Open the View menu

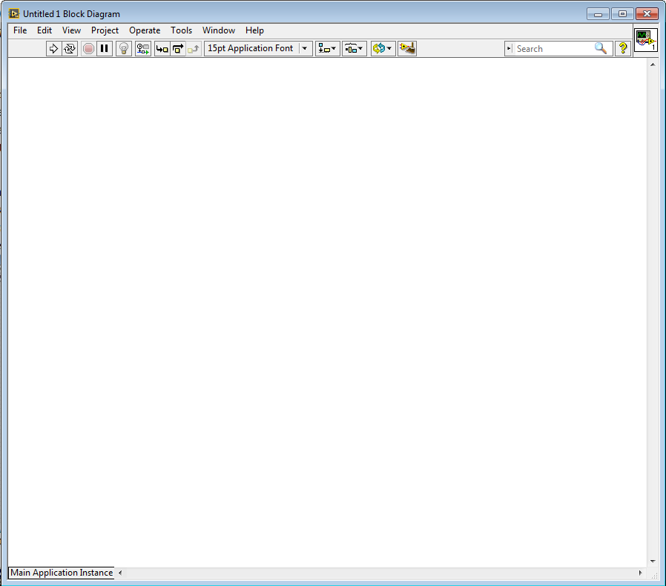coord(71,30)
